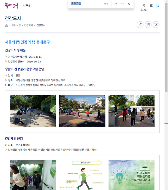Viewport: 168px width, 190px height.
Task: Click the last 건강도시 breadcrumb item
Action: 41,25
